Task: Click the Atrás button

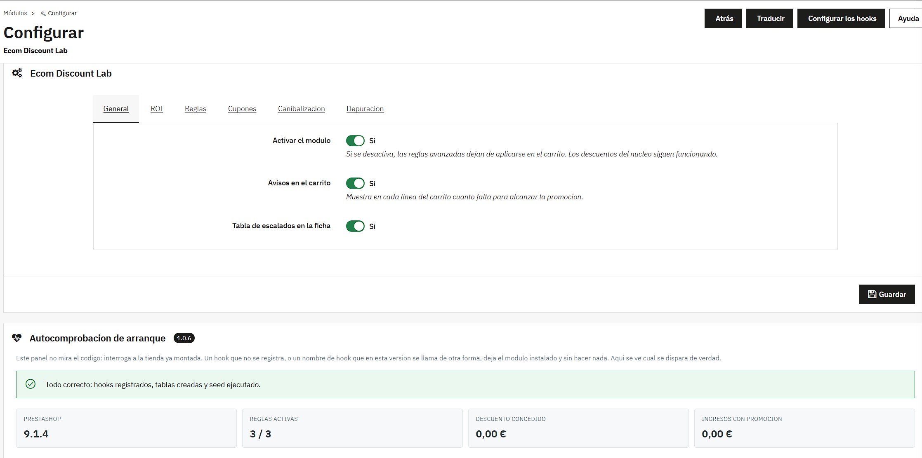Action: [x=723, y=19]
